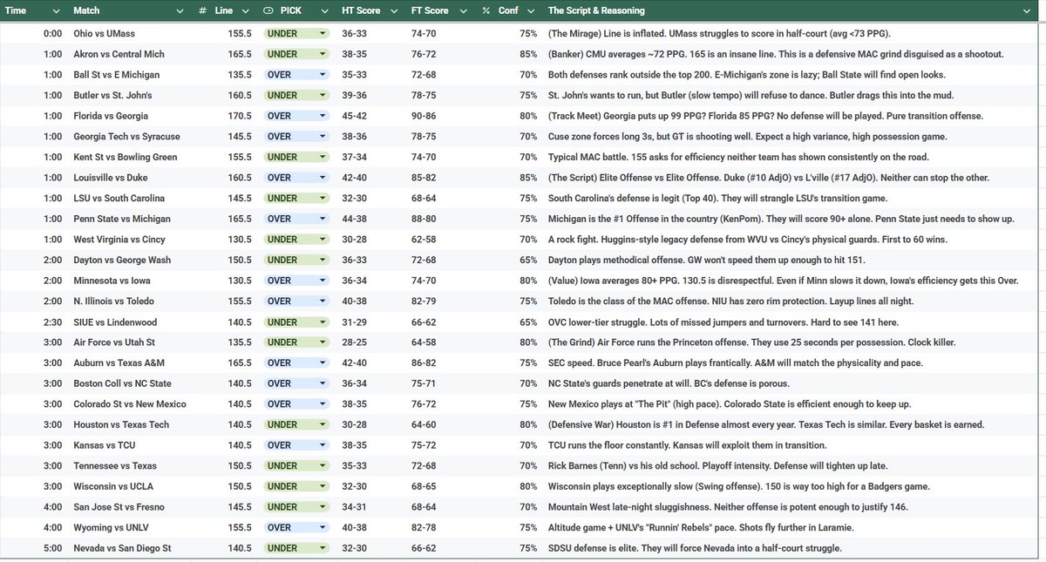Open the PICK dropdown for Nevada vs San Diego St
1046x562 pixels.
click(x=323, y=548)
